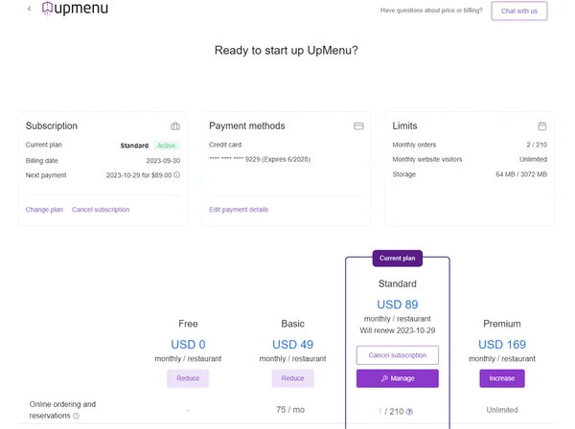Viewport: 575px width, 429px height.
Task: Click the USD 49 price
Action: coord(292,345)
